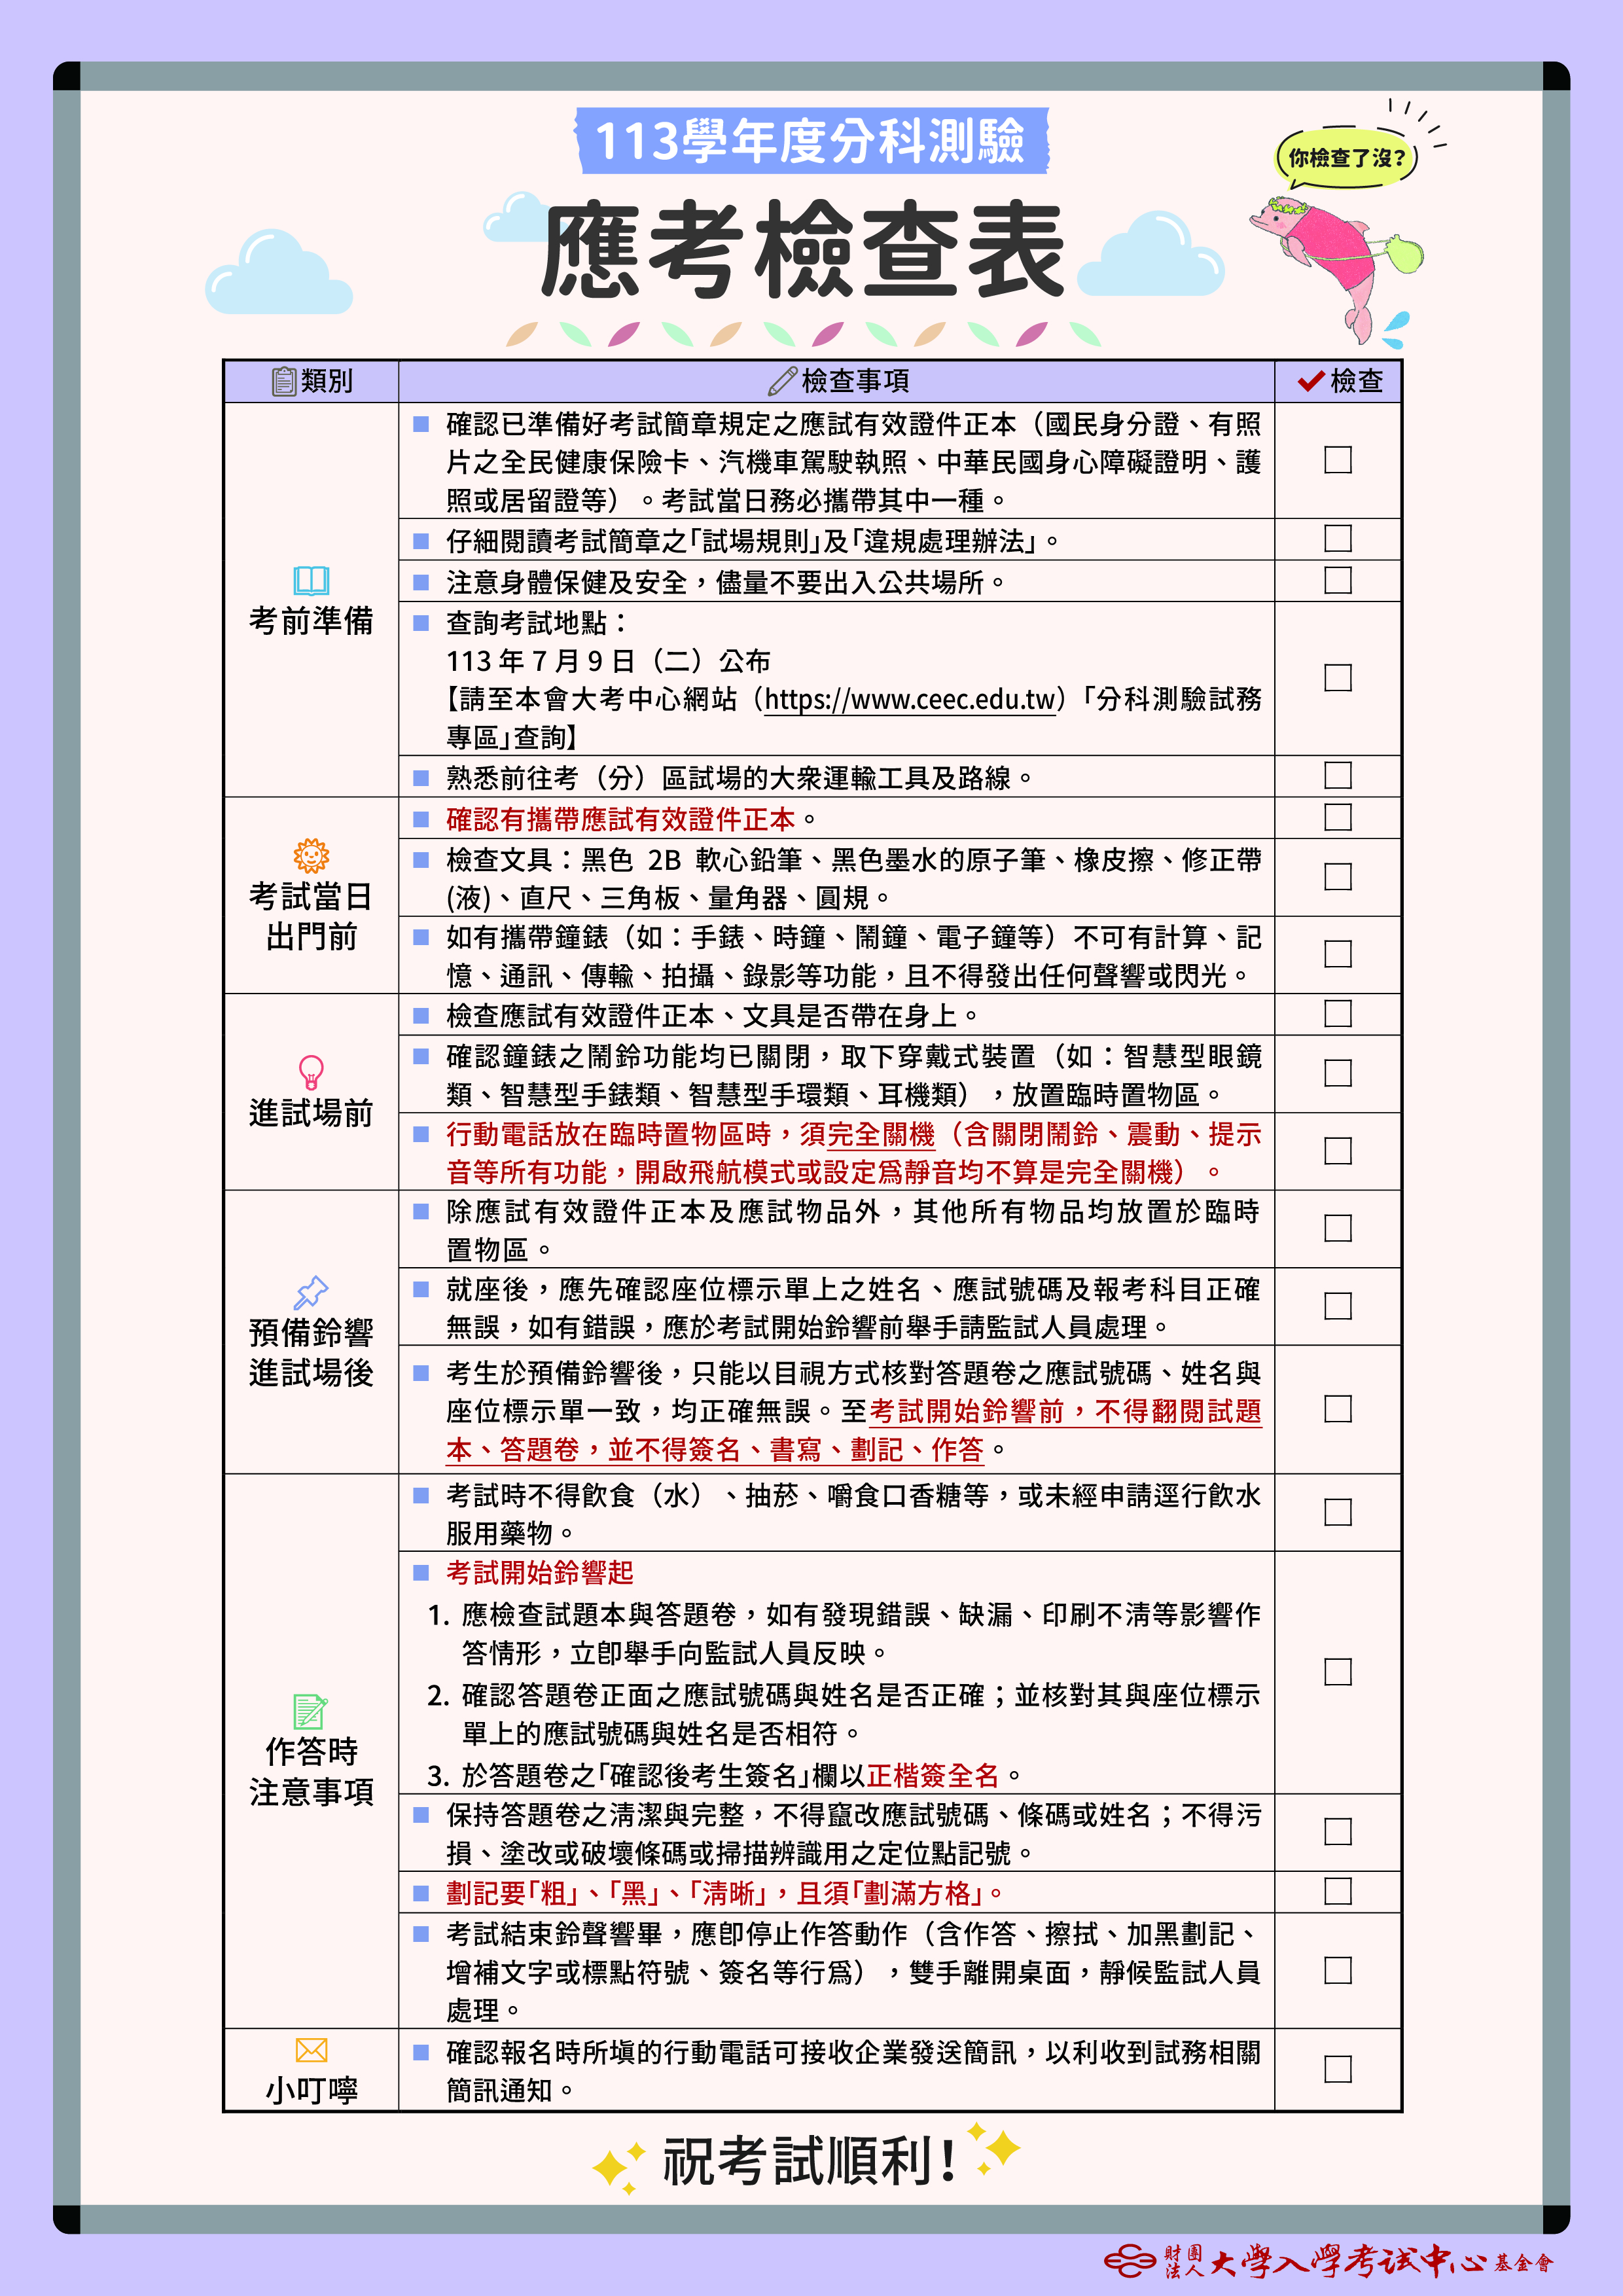Check the box for 仔細閱讀考試簡章 item

click(x=1337, y=539)
